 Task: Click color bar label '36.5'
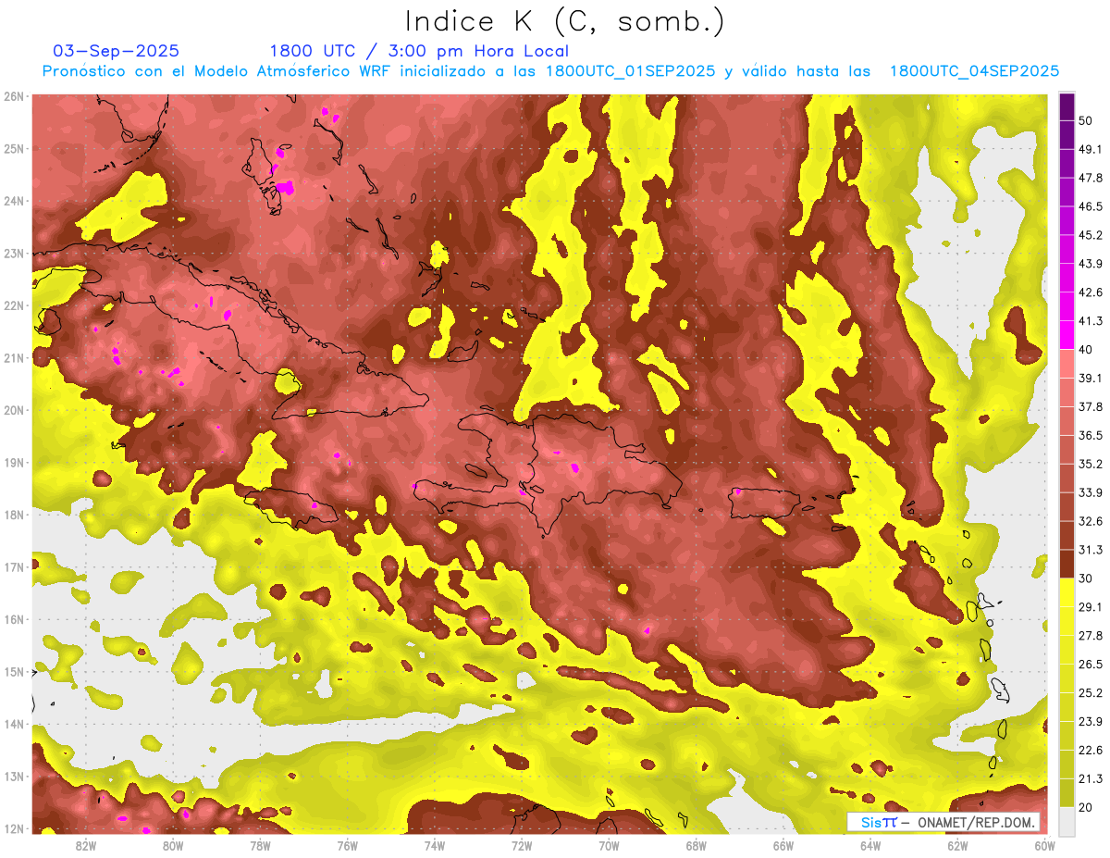pyautogui.click(x=1090, y=435)
